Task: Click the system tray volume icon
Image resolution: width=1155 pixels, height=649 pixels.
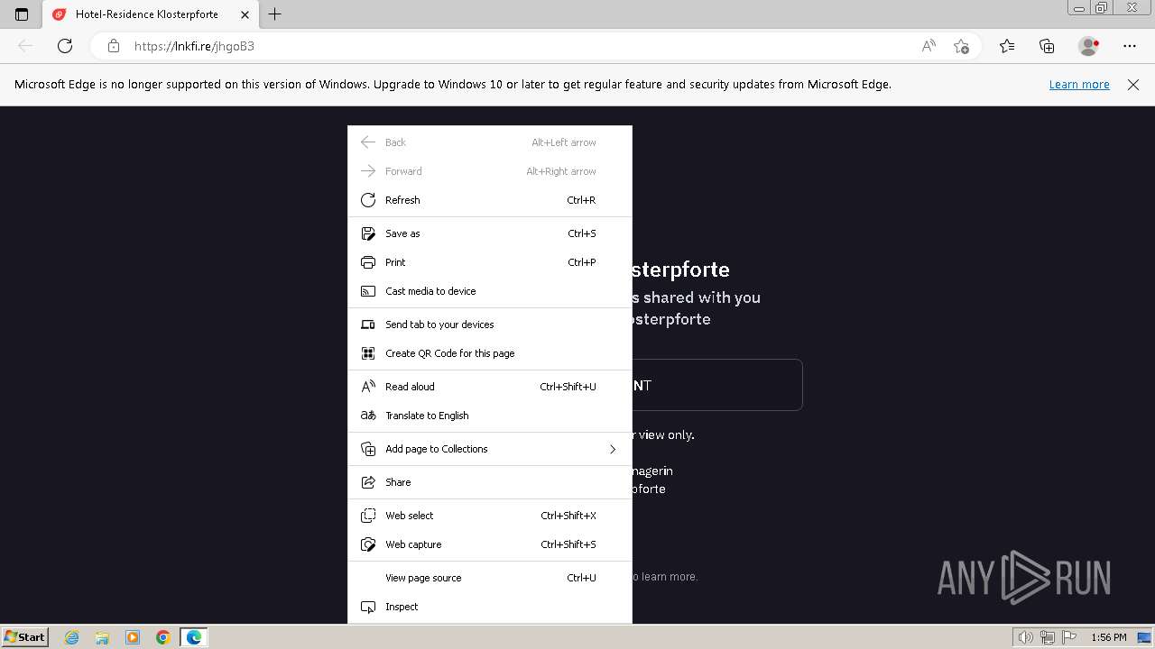Action: tap(1026, 637)
